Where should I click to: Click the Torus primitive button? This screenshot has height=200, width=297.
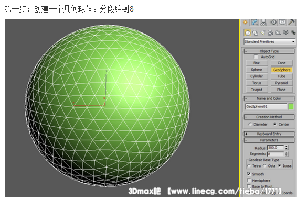tap(257, 83)
